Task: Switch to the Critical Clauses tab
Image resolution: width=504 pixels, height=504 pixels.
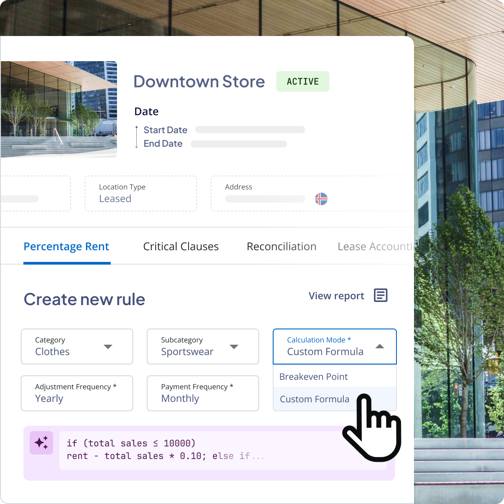Action: click(x=180, y=247)
